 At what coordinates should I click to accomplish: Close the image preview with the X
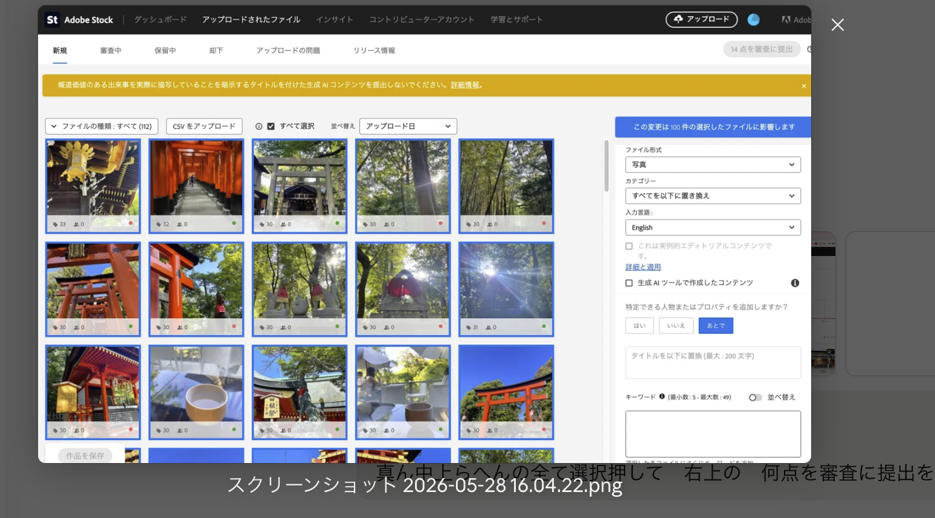pos(837,25)
